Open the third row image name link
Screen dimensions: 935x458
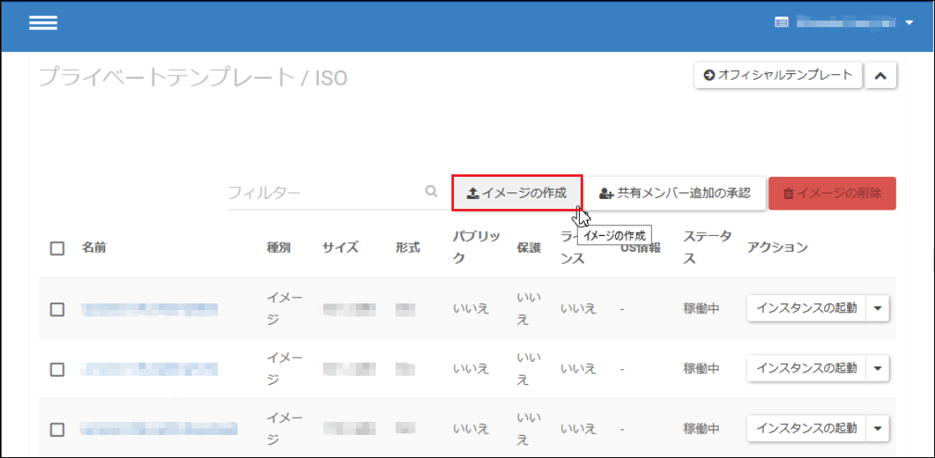pyautogui.click(x=160, y=428)
